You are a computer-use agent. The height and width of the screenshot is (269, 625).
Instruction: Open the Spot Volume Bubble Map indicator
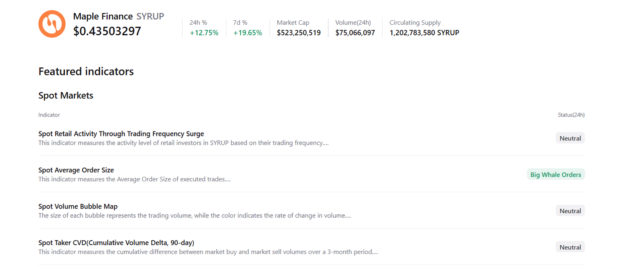tap(78, 207)
